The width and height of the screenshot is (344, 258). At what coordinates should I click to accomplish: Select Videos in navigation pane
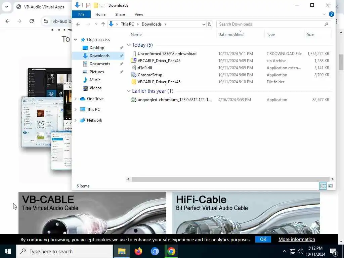click(x=95, y=88)
